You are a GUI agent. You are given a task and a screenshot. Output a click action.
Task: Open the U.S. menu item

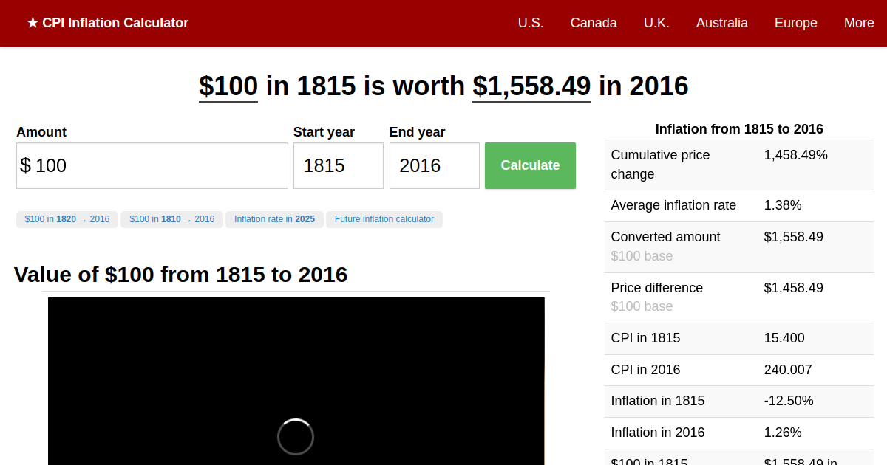click(531, 23)
